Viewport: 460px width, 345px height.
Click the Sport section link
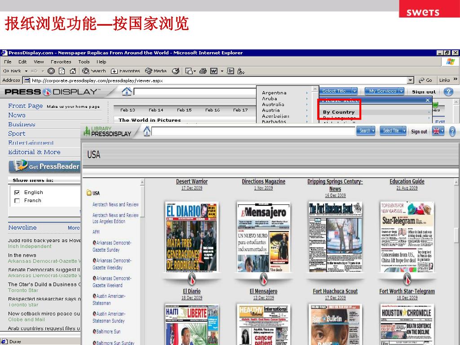pyautogui.click(x=17, y=133)
